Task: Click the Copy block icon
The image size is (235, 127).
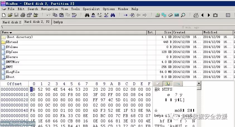Action: point(55,15)
